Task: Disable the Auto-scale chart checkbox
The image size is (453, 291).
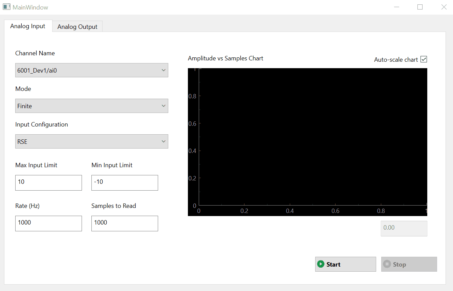Action: point(424,59)
